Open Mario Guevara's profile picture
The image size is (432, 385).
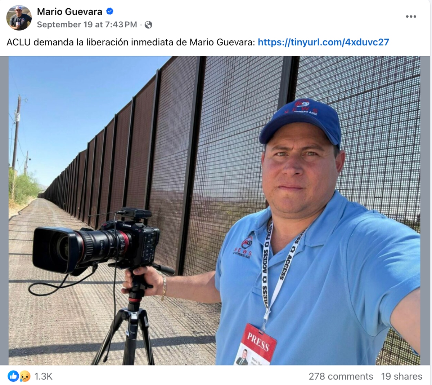19,18
